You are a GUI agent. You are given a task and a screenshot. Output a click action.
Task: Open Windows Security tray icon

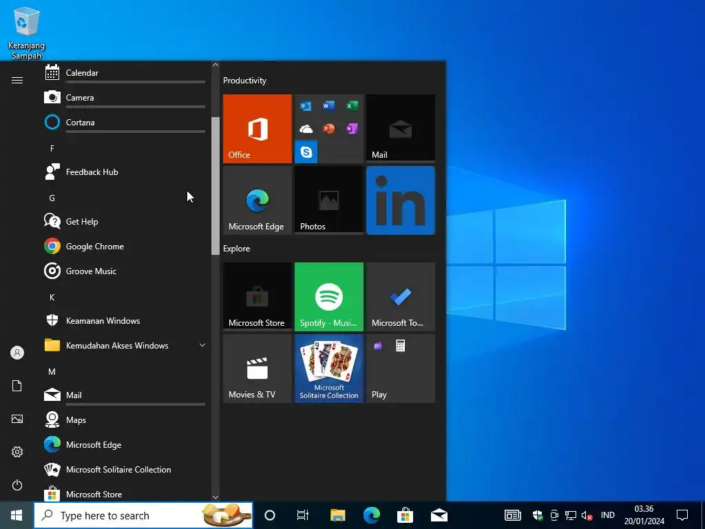pos(538,515)
